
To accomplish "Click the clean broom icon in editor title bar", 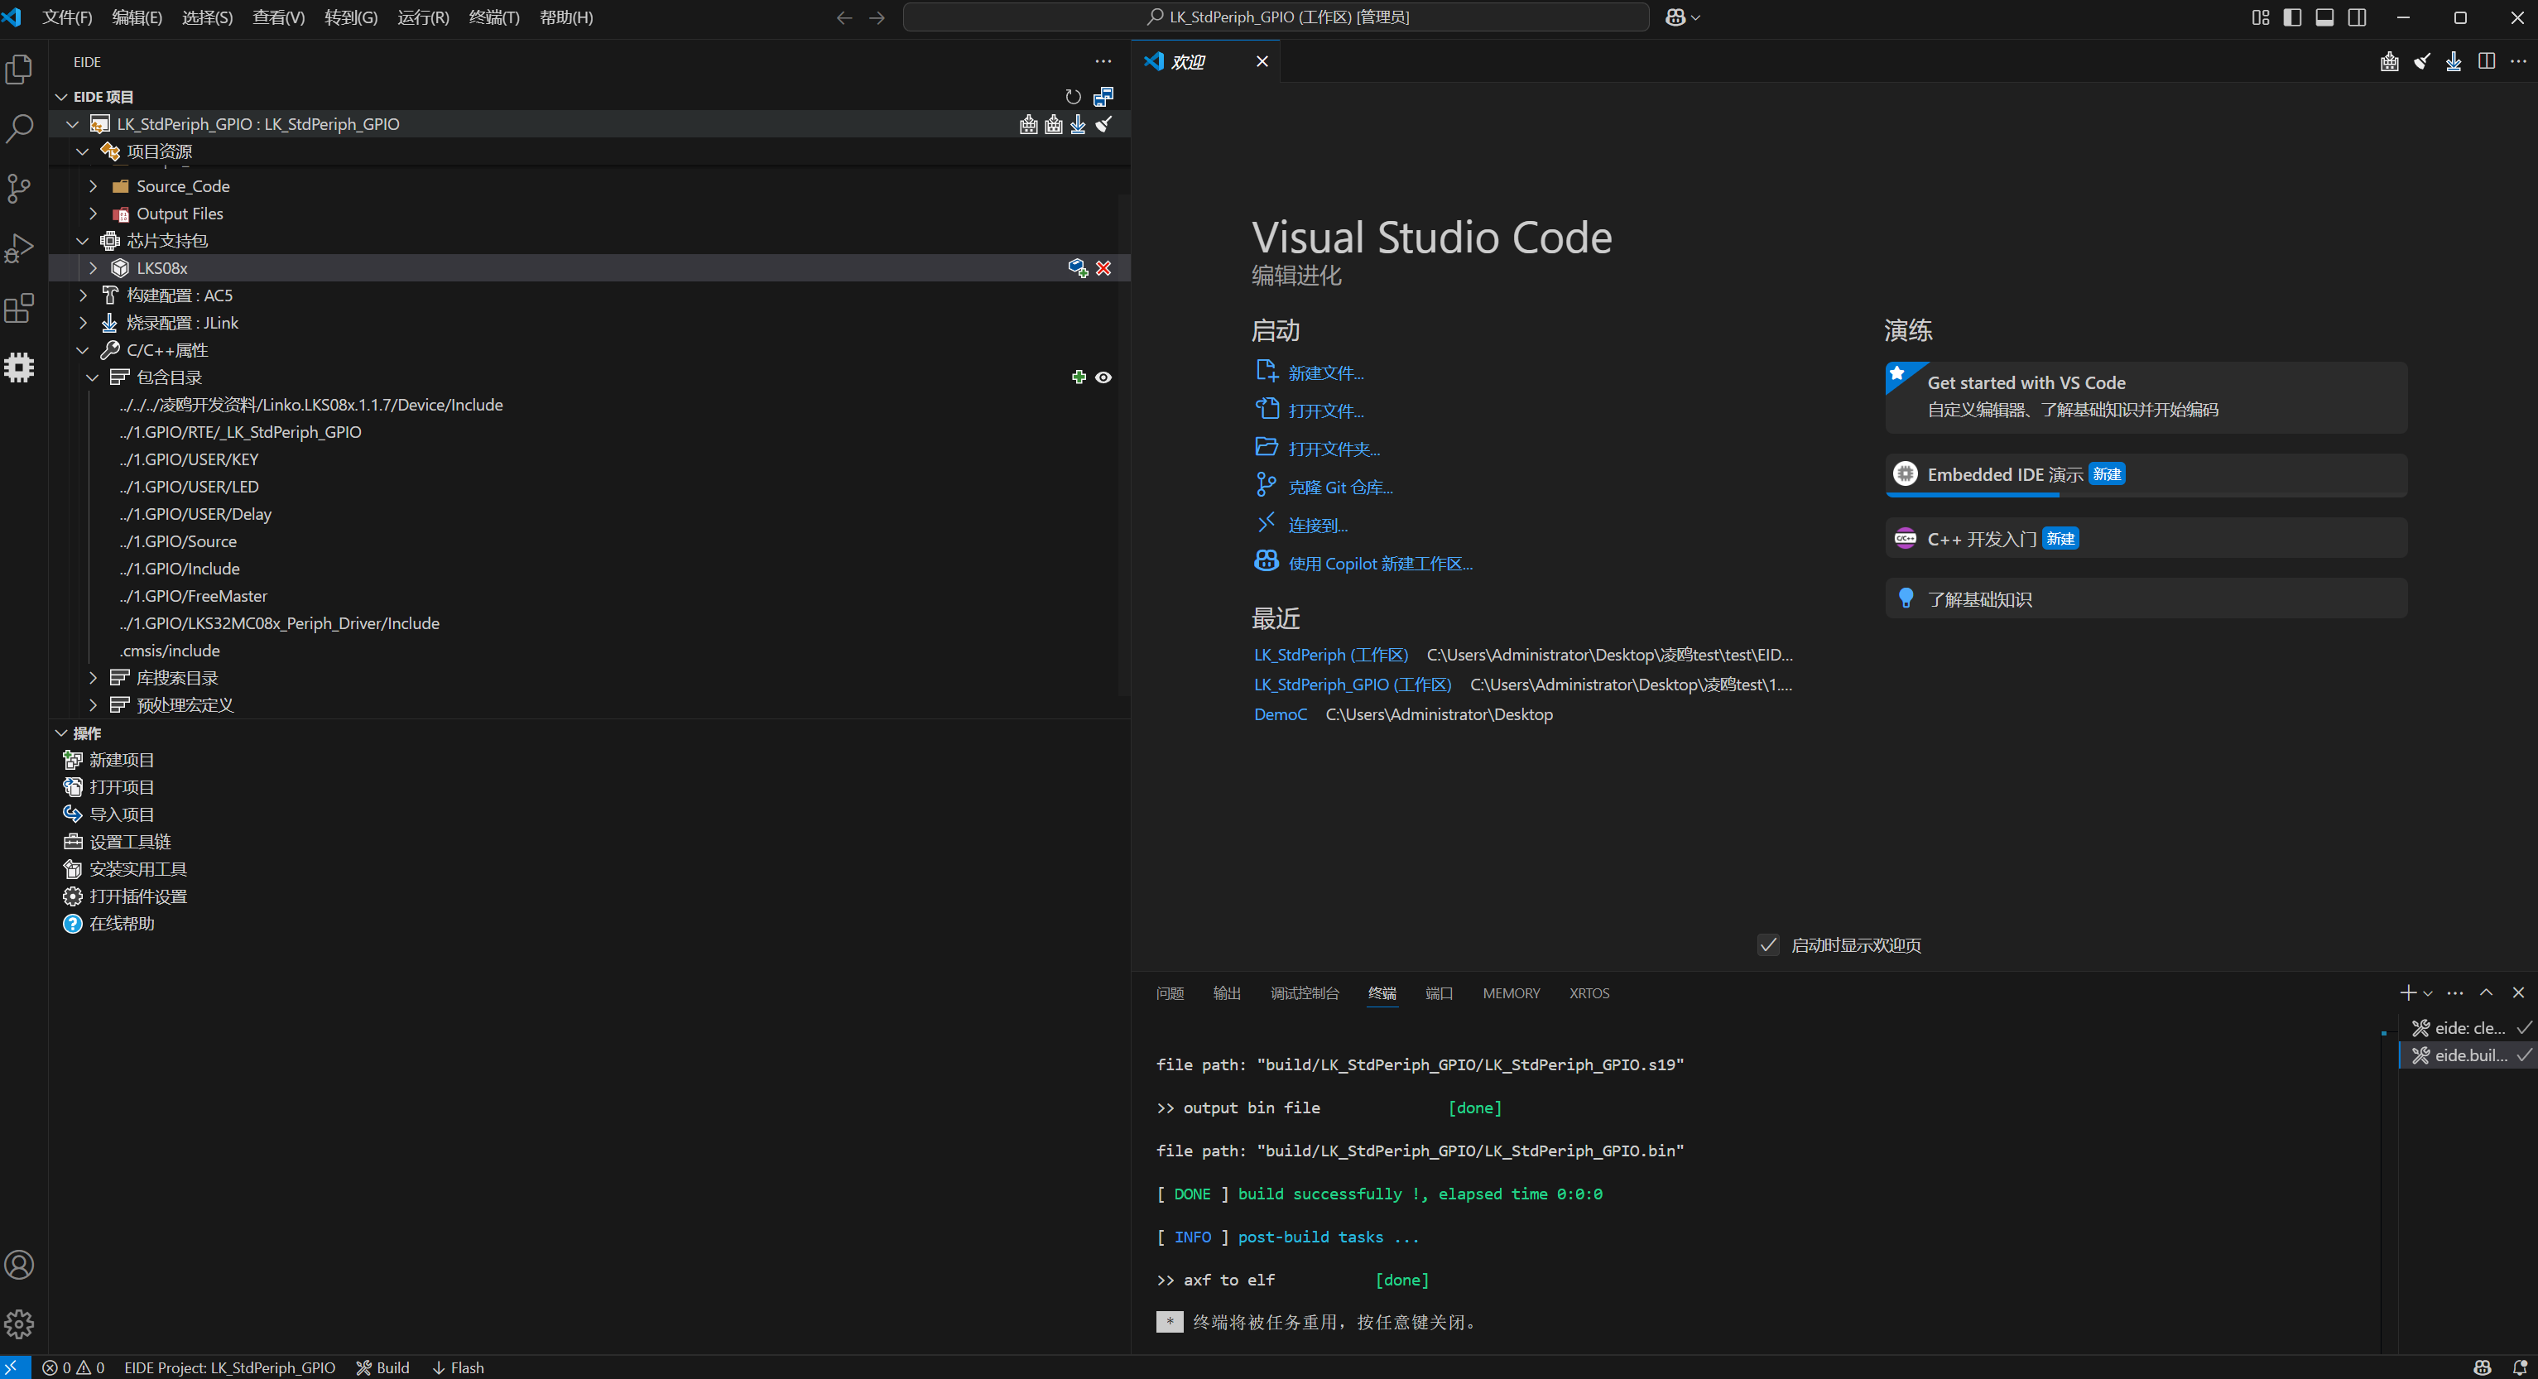I will [x=2422, y=61].
